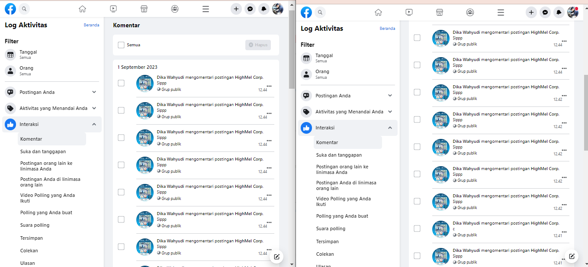Expand Postingan Anda in the left window

click(52, 92)
